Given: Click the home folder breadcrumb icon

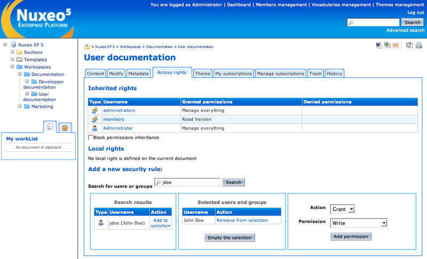Looking at the screenshot, I should coord(87,47).
